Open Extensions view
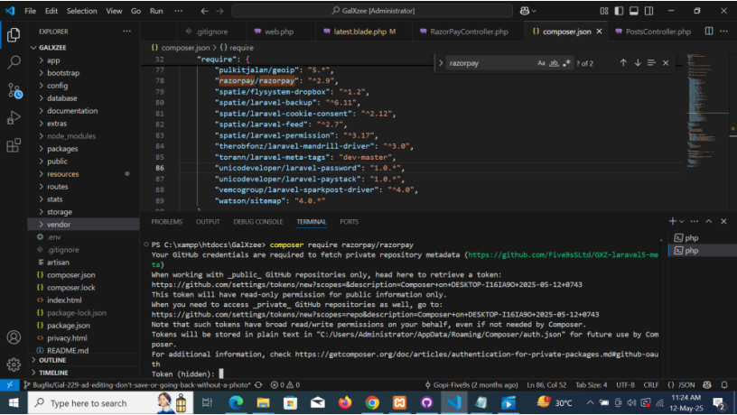Image resolution: width=737 pixels, height=415 pixels. (14, 145)
